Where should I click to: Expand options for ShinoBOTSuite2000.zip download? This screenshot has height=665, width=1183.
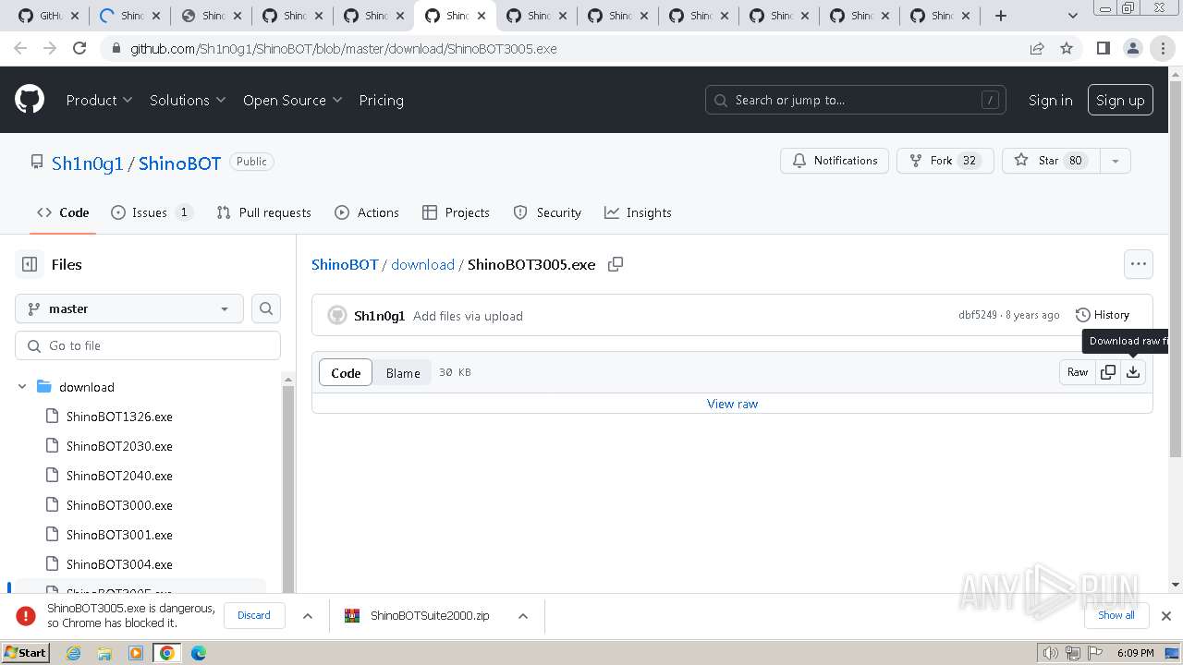(522, 616)
